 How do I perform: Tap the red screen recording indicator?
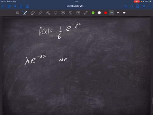coord(137,1)
